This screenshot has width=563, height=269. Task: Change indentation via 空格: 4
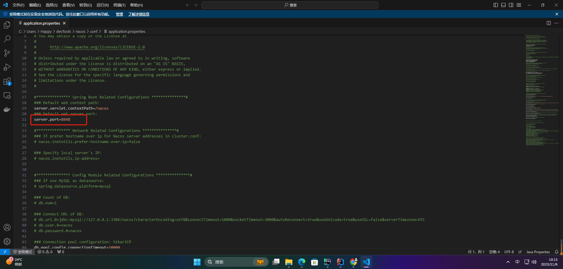tap(494, 252)
